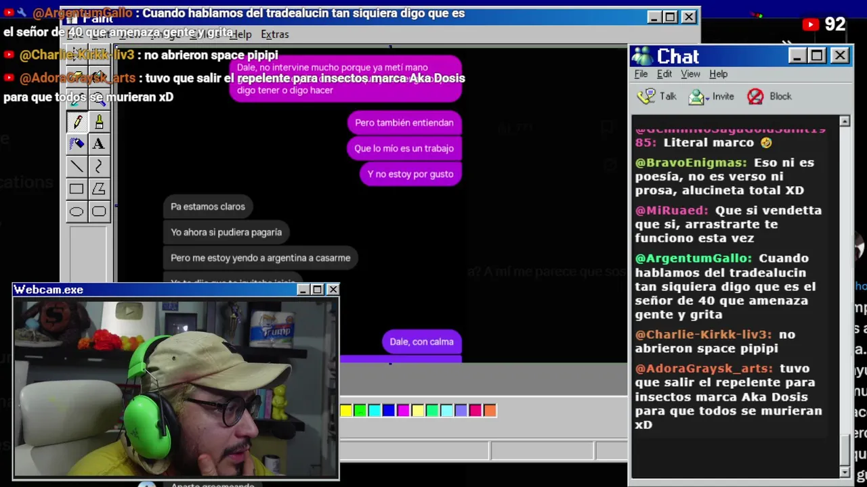Select the Pick Color eyedropper tool

[x=77, y=99]
